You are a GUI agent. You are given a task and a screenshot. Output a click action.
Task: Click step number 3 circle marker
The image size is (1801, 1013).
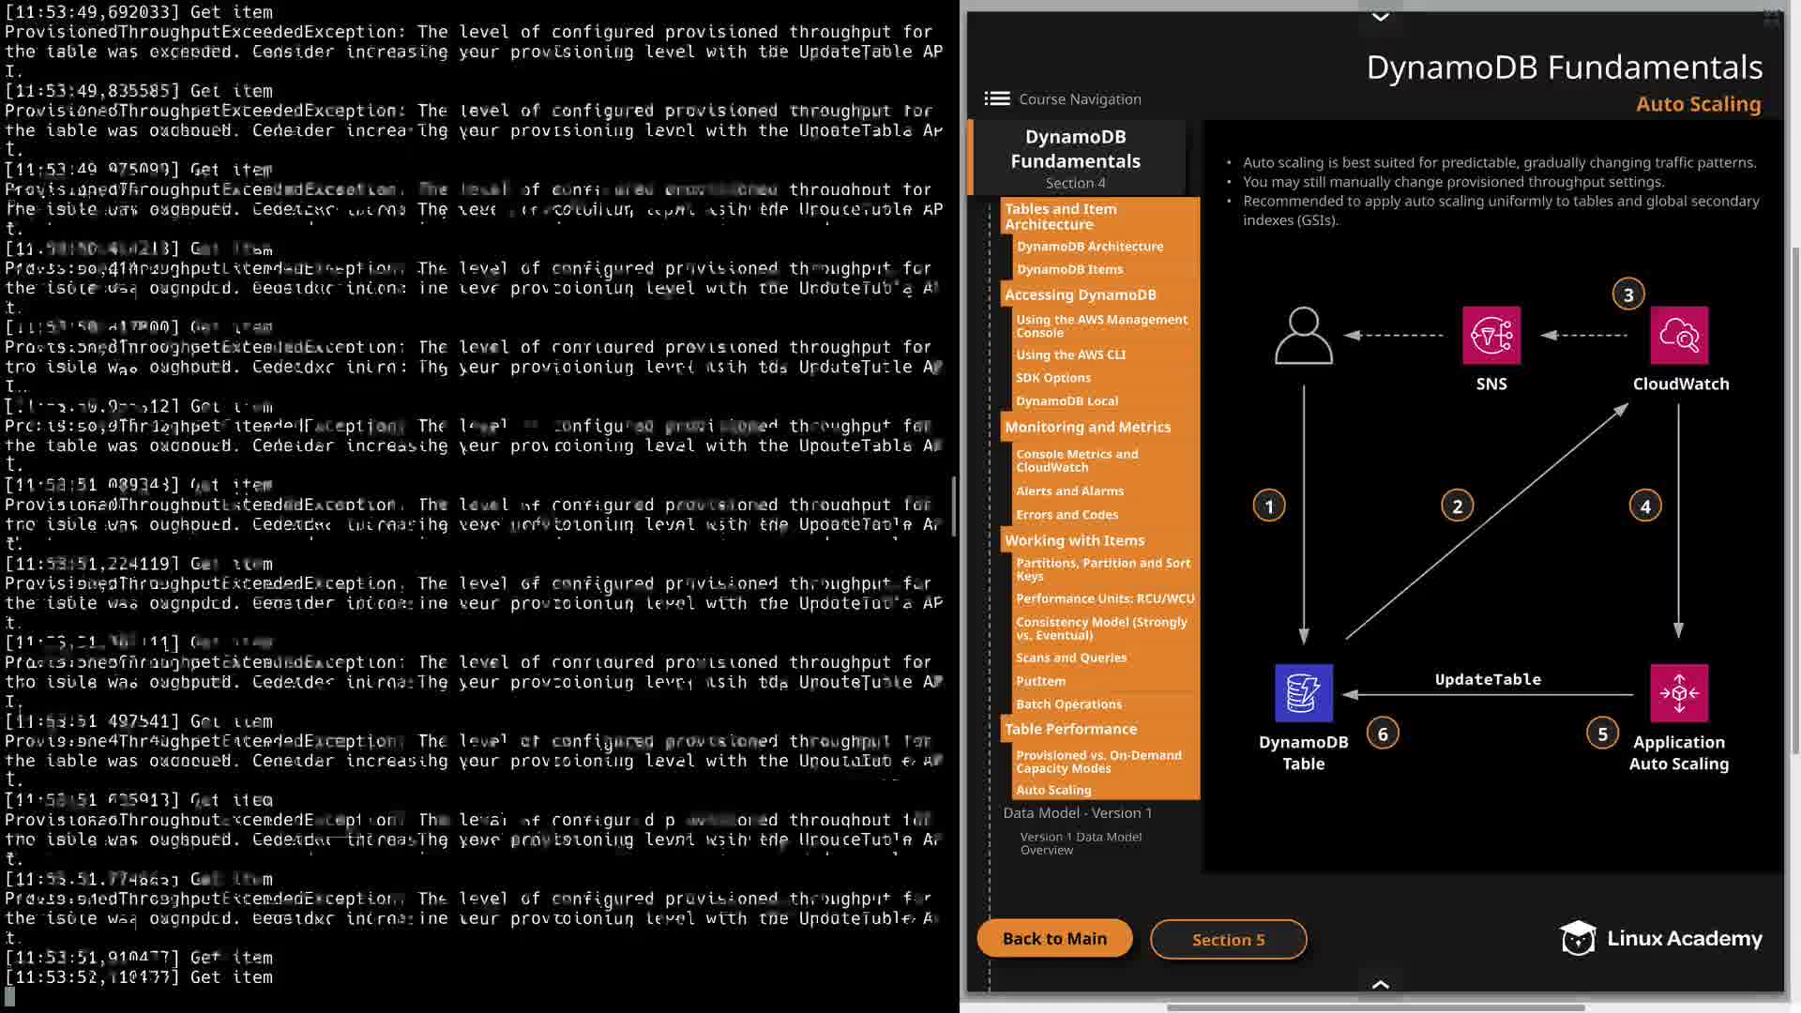[x=1628, y=295]
